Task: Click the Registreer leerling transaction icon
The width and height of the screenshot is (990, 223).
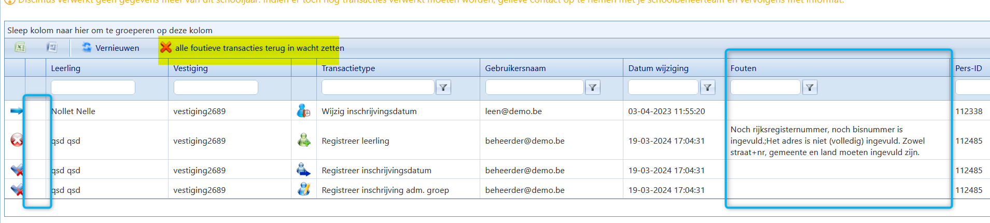Action: tap(303, 140)
